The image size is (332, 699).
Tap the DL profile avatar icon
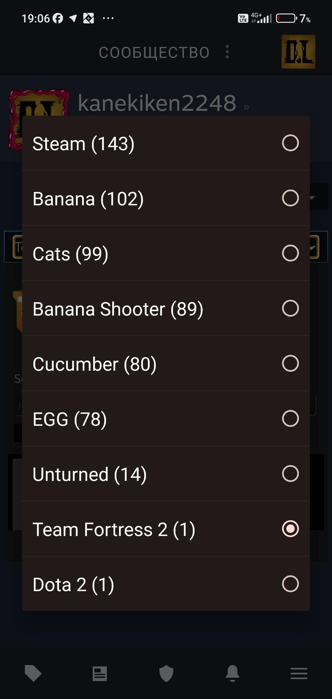(x=298, y=52)
